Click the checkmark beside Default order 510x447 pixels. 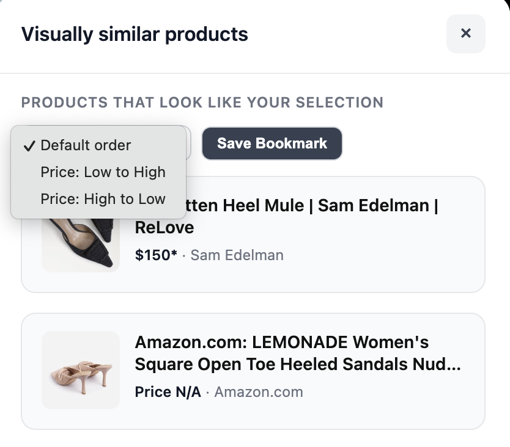click(x=28, y=146)
